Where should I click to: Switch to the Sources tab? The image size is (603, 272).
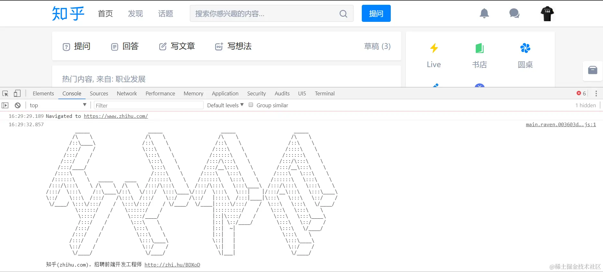tap(99, 93)
